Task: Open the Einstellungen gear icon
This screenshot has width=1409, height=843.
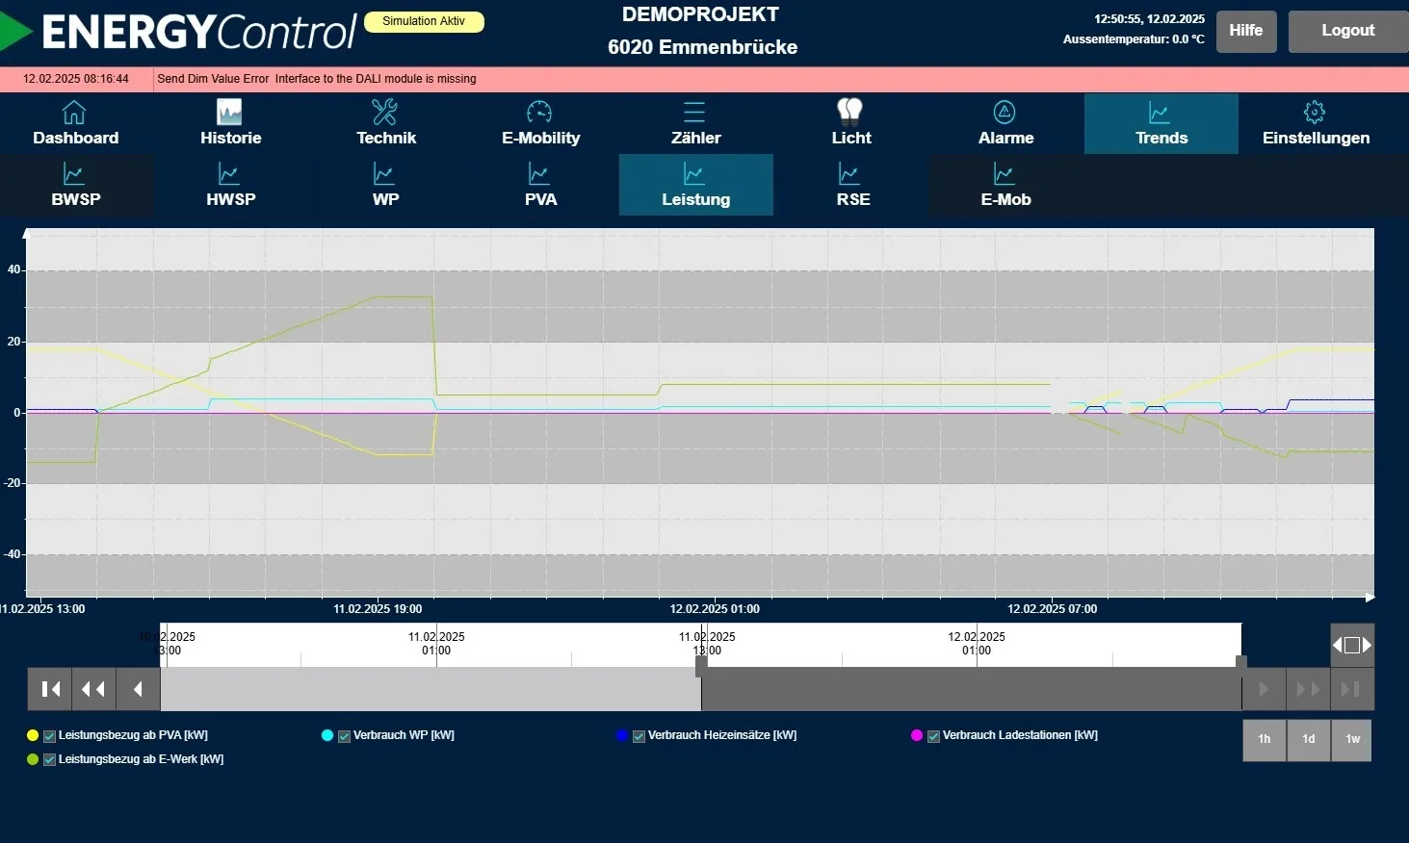Action: 1315,113
